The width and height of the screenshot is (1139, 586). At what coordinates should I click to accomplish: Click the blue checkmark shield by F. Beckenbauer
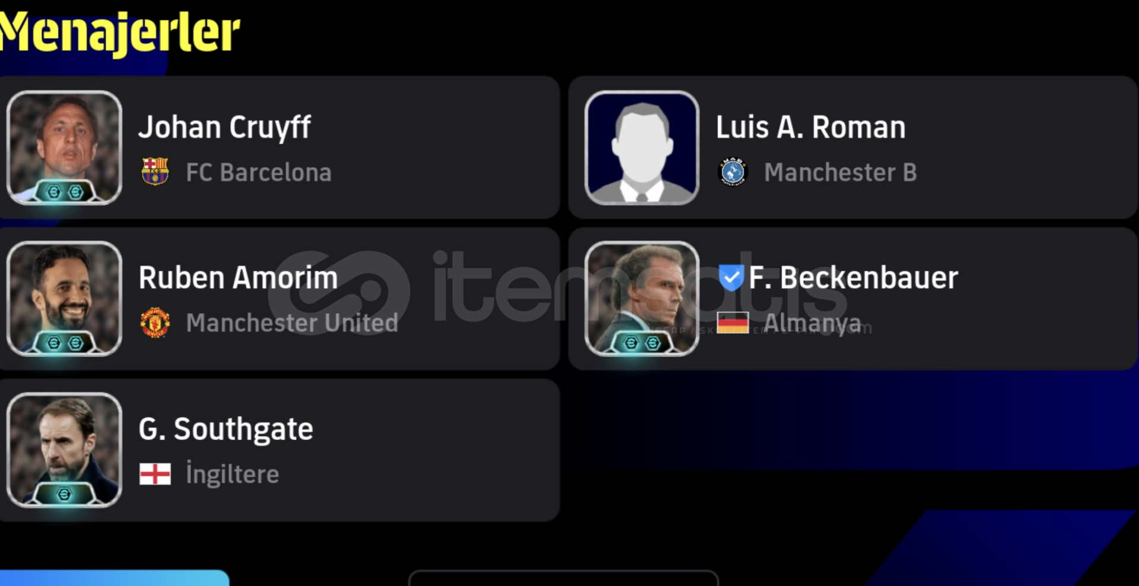coord(731,277)
